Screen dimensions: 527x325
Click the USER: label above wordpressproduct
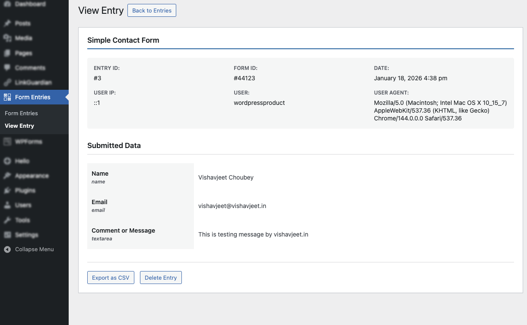pyautogui.click(x=241, y=93)
